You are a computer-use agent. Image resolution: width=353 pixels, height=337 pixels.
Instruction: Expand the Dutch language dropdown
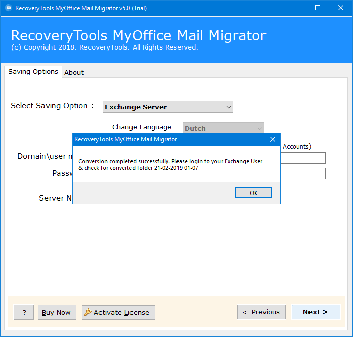pyautogui.click(x=224, y=128)
